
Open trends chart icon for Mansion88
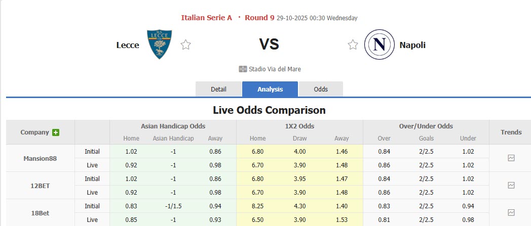511,158
